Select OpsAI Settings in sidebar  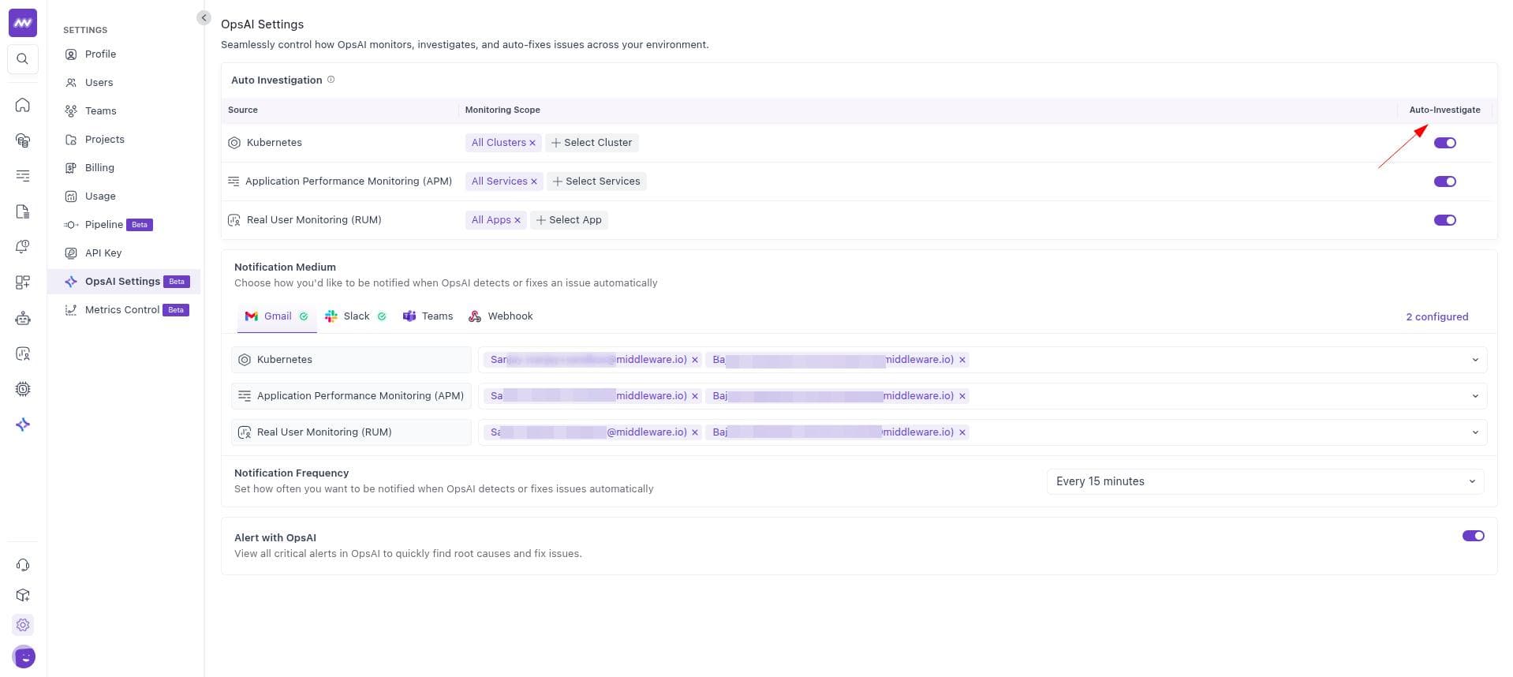click(124, 282)
